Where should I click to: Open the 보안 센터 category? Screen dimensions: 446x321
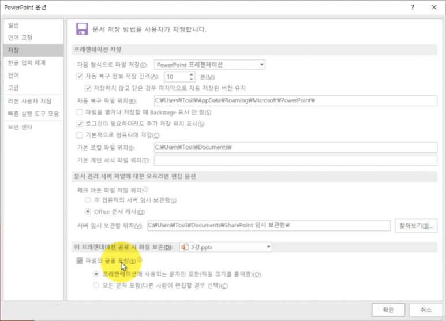point(33,127)
